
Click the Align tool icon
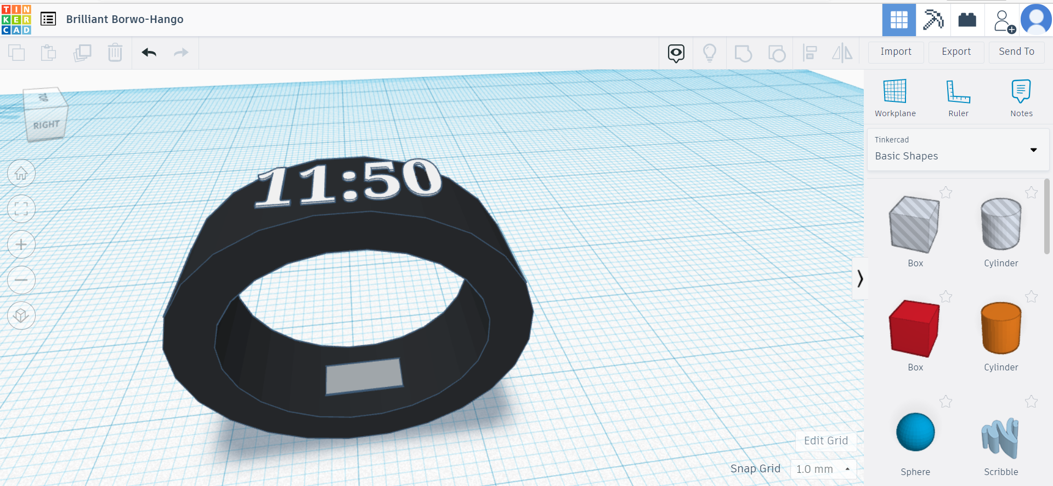coord(809,53)
